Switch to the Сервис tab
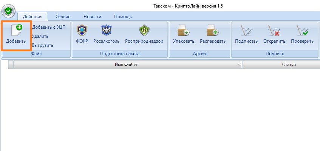 click(63, 17)
